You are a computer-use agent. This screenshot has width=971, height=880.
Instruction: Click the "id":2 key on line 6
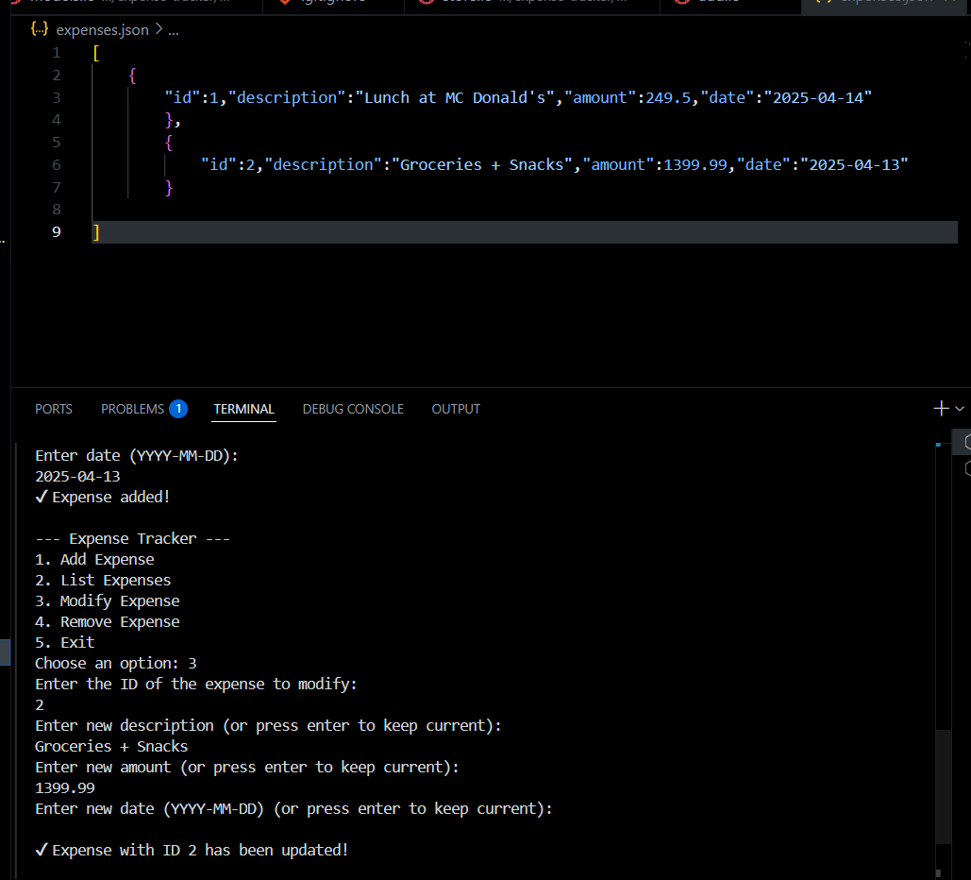pos(228,165)
